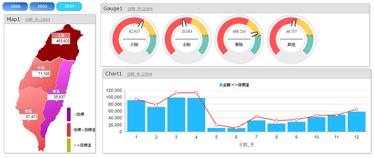Click the month 4 bar in Chart1
Viewport: 374px width, 158px height.
[196, 115]
